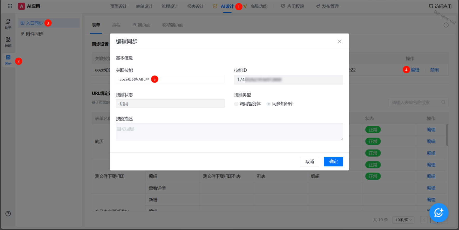
Task: Click the table's vertical scrollbar
Action: point(447,135)
